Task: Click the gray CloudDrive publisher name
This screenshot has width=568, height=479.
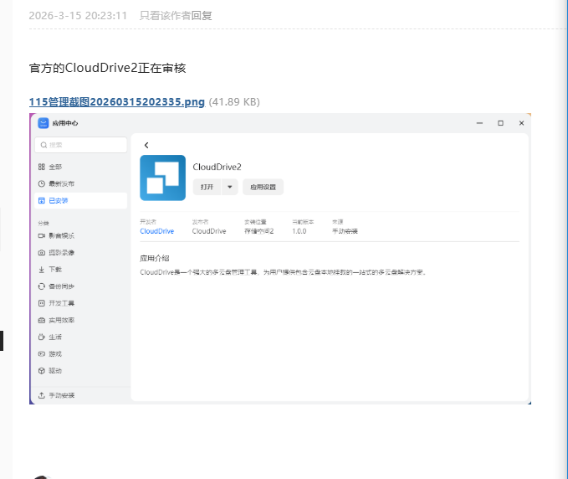Action: coord(209,231)
